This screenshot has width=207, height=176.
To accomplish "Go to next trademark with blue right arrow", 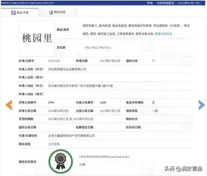I will [x=202, y=105].
